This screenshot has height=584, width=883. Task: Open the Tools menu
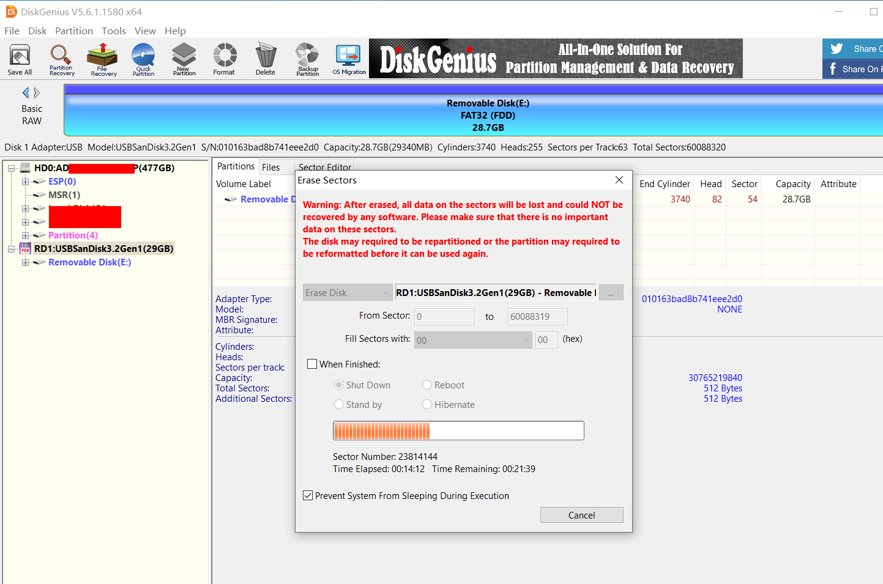point(114,31)
